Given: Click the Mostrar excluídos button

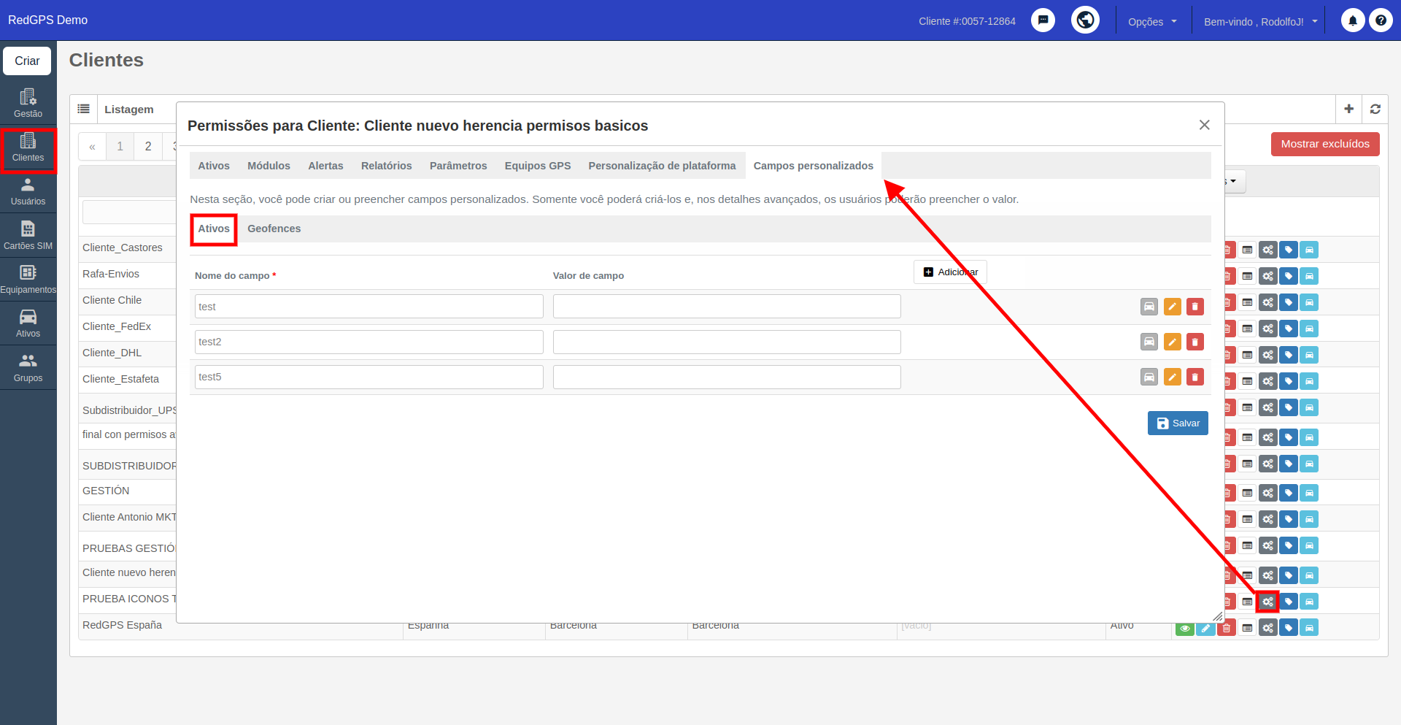Looking at the screenshot, I should click(x=1325, y=144).
